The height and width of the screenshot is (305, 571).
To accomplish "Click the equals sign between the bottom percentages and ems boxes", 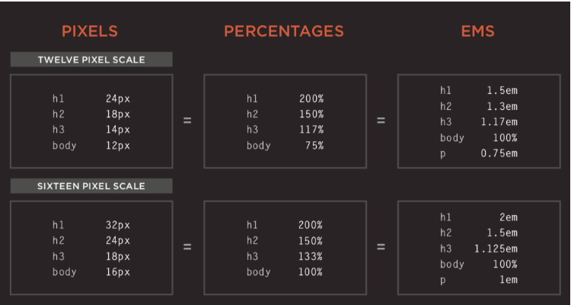I will tap(381, 247).
